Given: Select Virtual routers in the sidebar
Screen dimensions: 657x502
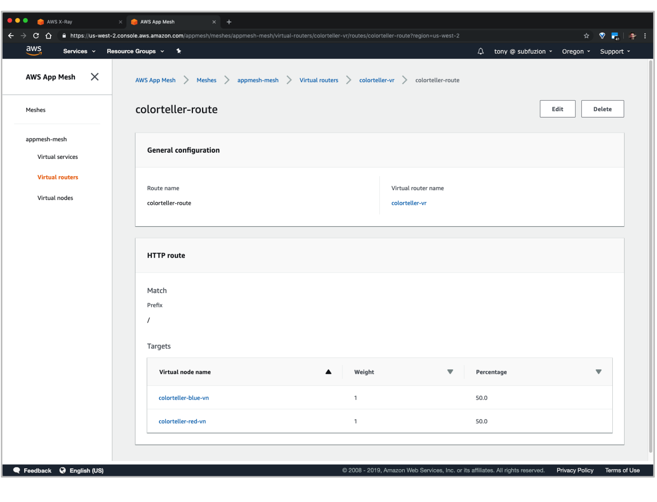Looking at the screenshot, I should click(57, 177).
